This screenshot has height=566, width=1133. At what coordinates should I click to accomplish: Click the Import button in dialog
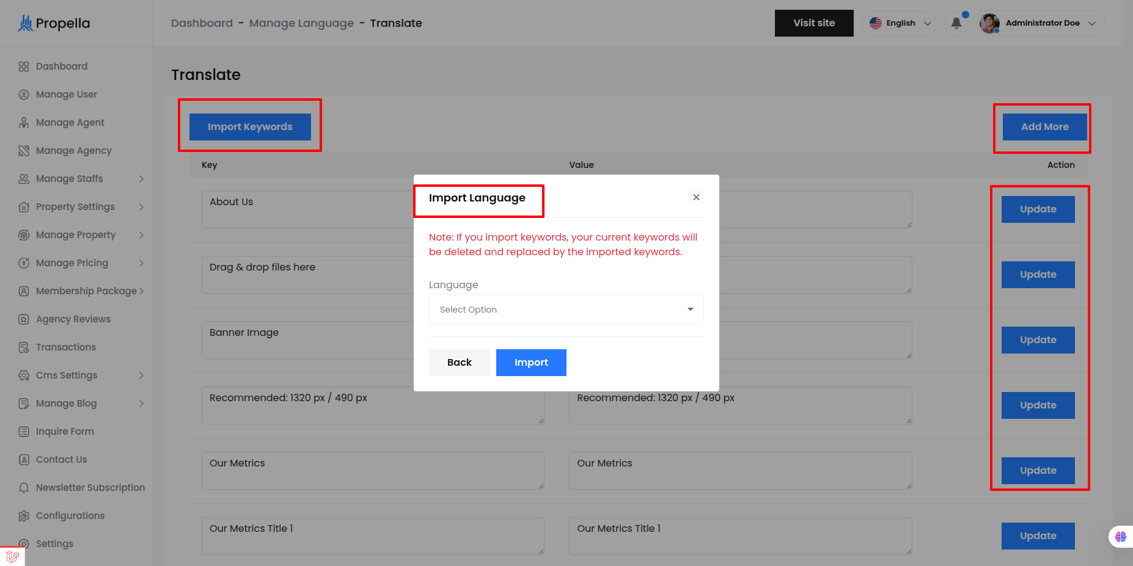point(531,363)
